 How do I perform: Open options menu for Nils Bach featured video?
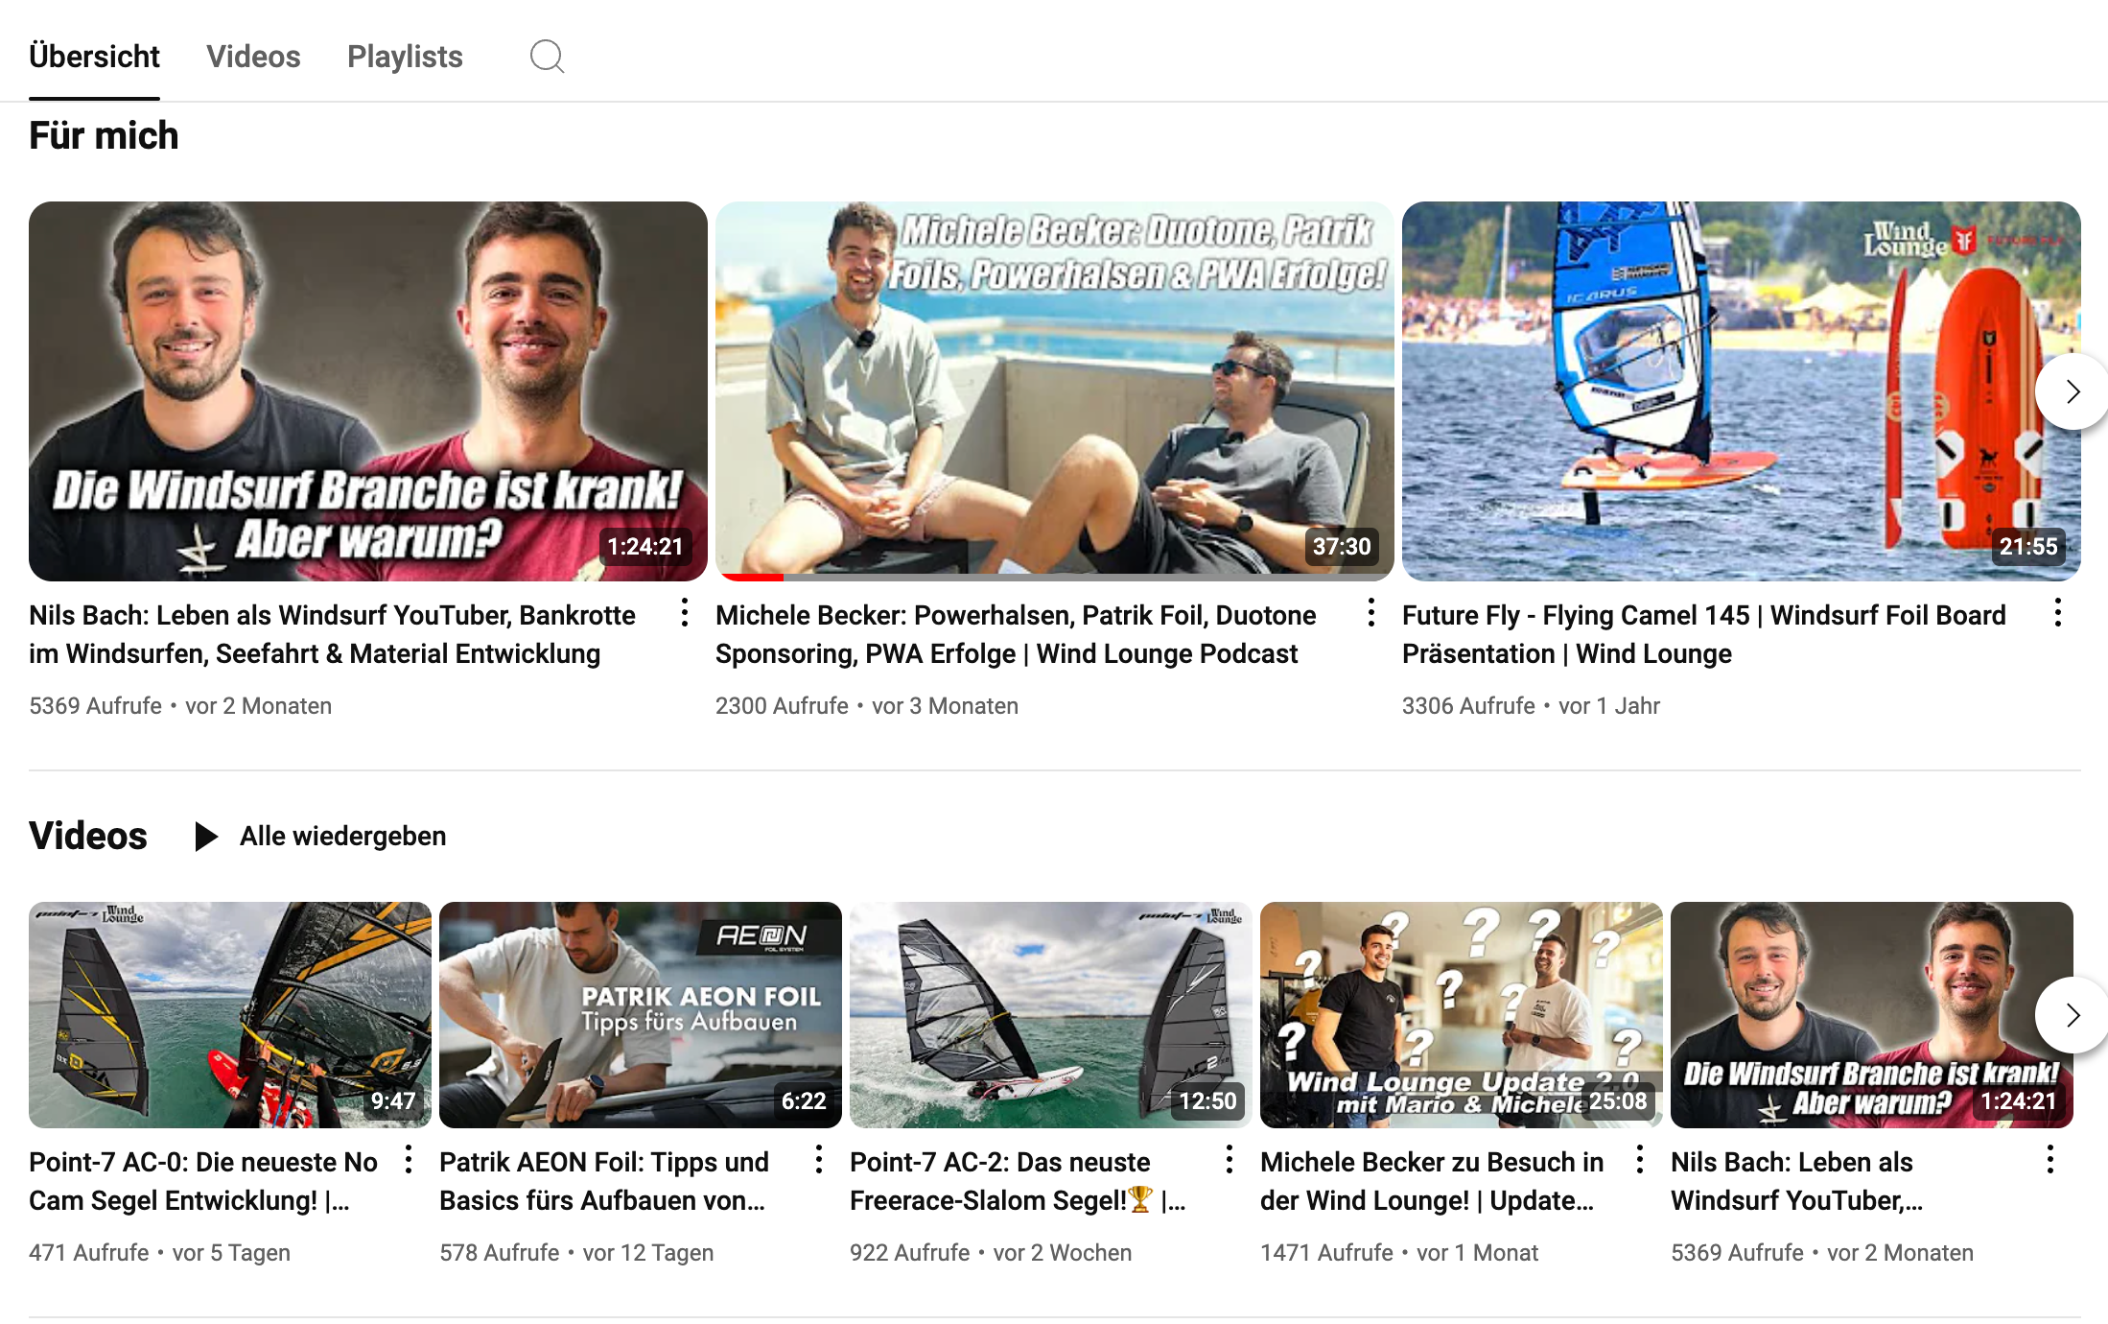pos(685,613)
